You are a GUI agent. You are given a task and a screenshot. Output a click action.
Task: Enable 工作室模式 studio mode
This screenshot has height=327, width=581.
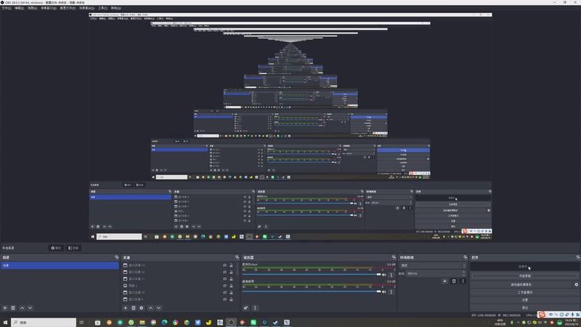pyautogui.click(x=524, y=292)
